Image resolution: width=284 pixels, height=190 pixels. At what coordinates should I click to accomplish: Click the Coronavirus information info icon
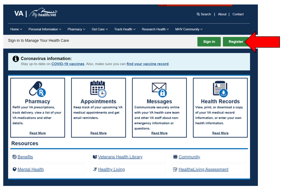click(x=16, y=59)
